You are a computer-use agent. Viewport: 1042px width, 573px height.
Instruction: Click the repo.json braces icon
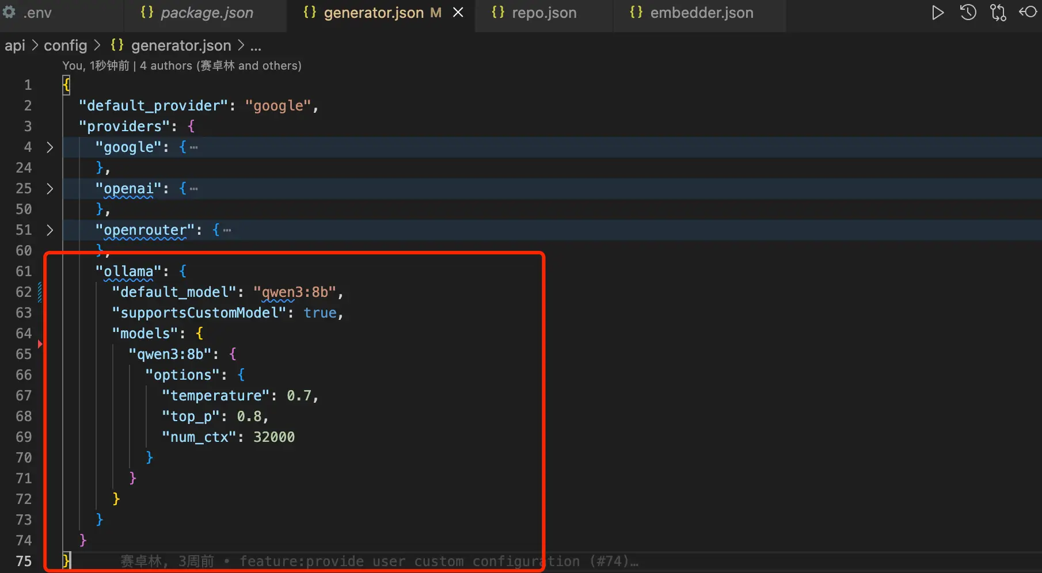(x=498, y=12)
